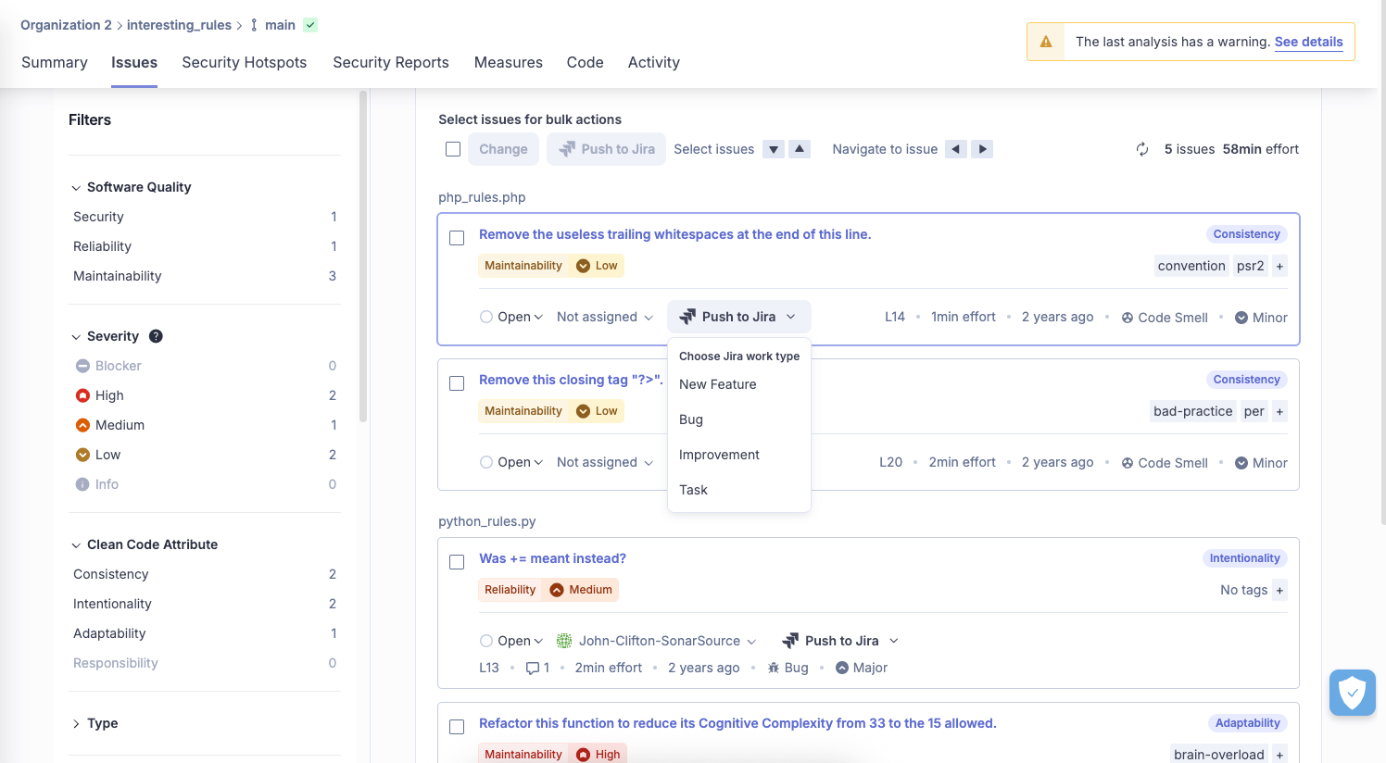Click the branch icon next to main

click(x=252, y=25)
